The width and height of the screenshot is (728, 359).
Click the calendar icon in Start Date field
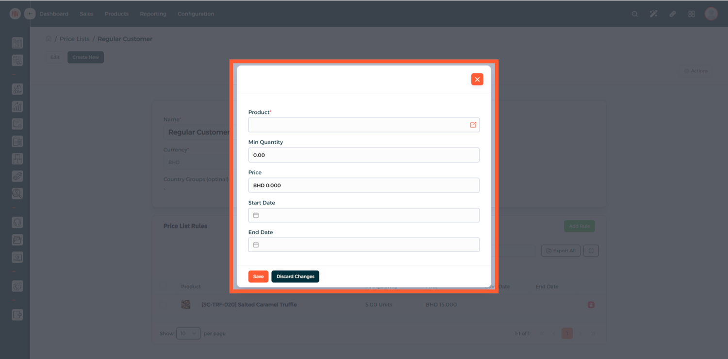point(256,215)
